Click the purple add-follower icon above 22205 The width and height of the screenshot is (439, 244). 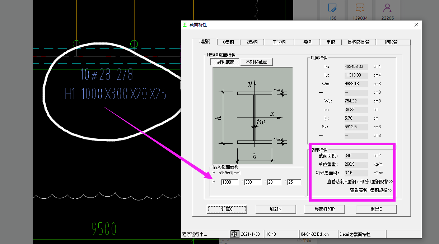click(387, 8)
